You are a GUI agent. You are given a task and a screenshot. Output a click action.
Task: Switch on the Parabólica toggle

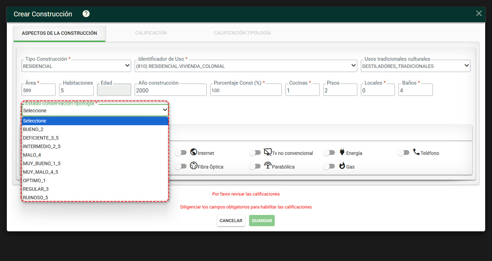point(255,166)
